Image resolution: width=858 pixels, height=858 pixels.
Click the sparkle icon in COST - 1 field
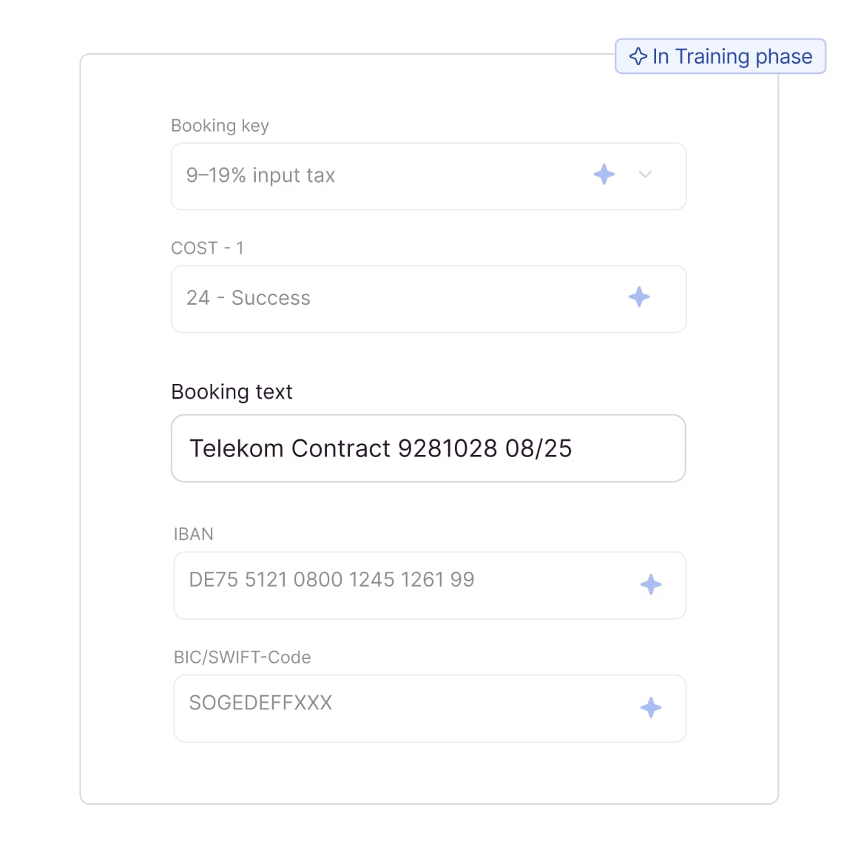pyautogui.click(x=639, y=297)
